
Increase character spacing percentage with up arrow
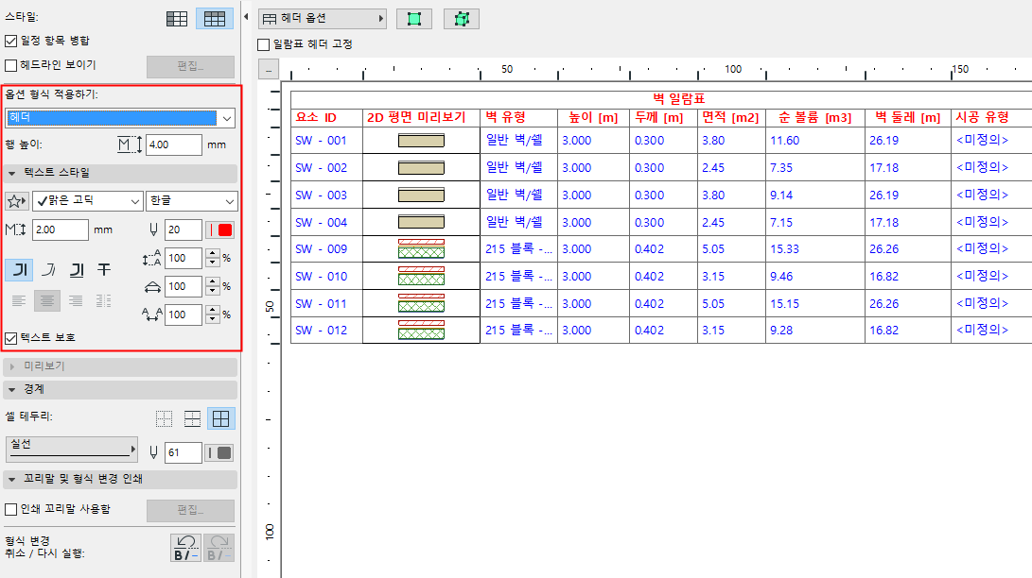click(213, 311)
